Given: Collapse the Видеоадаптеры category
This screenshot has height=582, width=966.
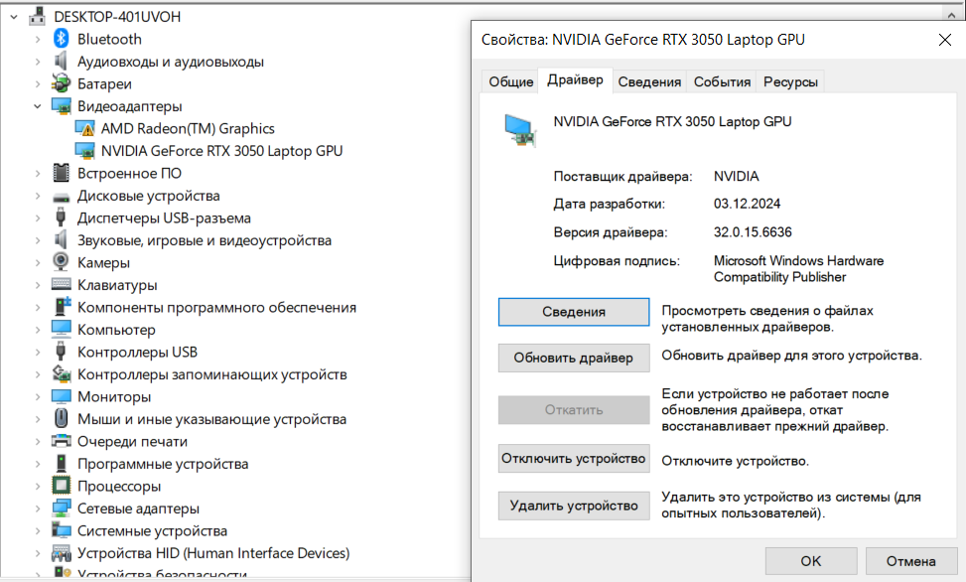Looking at the screenshot, I should click(38, 106).
